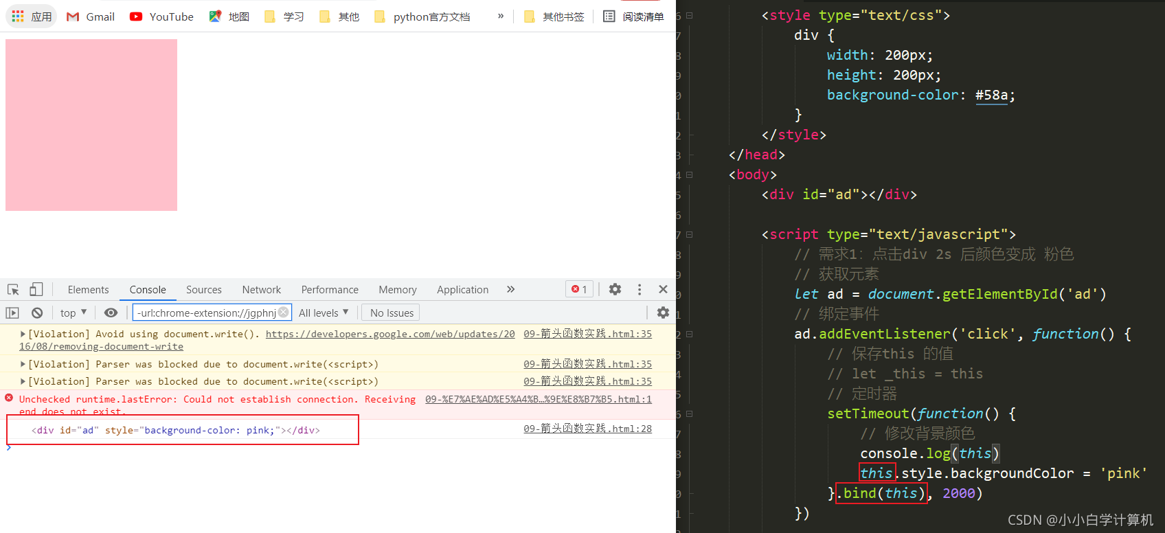This screenshot has width=1165, height=533.
Task: Show more DevTools tabs chevron
Action: click(510, 289)
